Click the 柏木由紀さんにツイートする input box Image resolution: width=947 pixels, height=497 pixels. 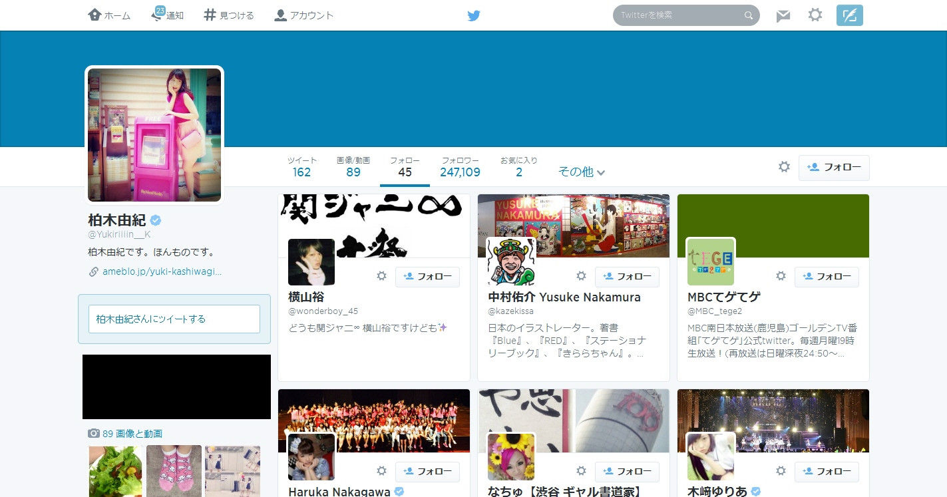tap(173, 319)
